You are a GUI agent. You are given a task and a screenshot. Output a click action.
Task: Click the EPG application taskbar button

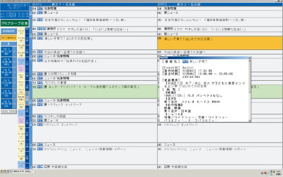pos(22,171)
